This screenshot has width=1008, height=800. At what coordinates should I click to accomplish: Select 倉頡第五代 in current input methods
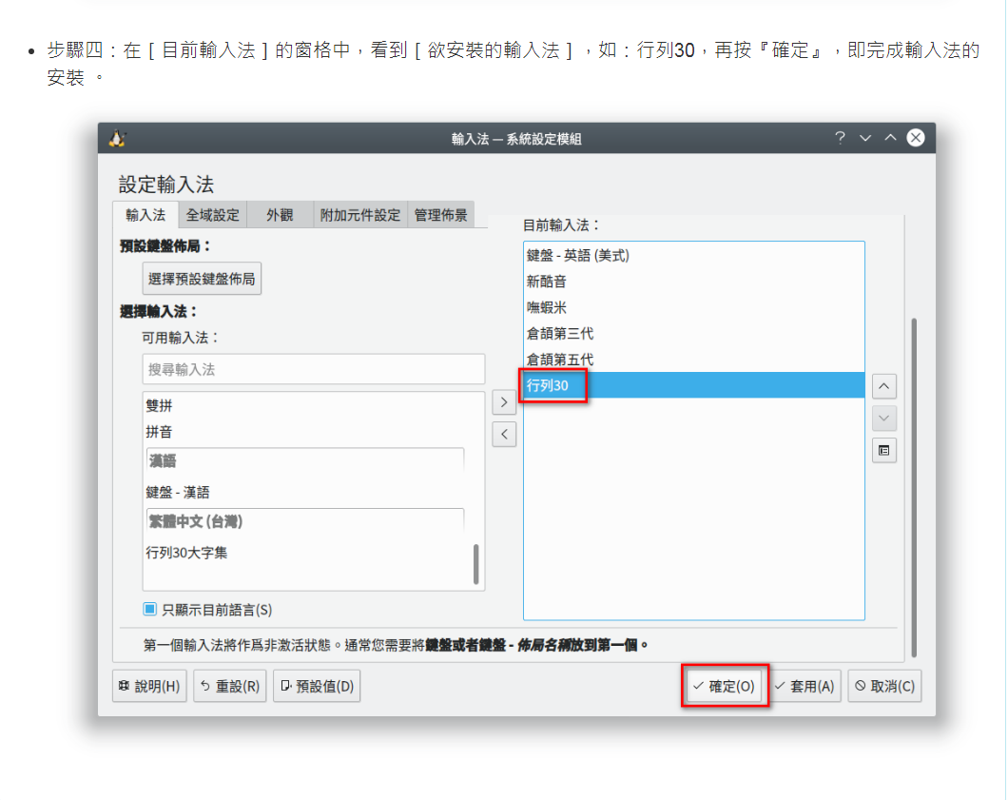693,360
